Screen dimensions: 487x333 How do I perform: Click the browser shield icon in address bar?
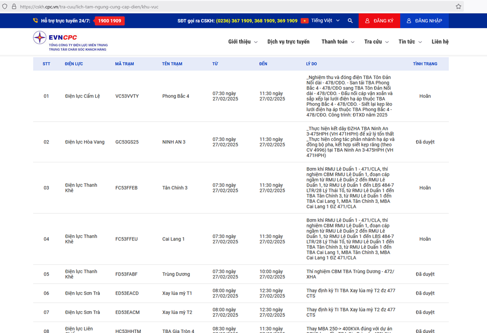point(5,7)
